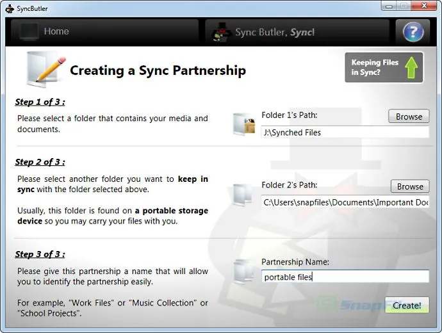Click the Folder 2 folder icon

[x=243, y=195]
